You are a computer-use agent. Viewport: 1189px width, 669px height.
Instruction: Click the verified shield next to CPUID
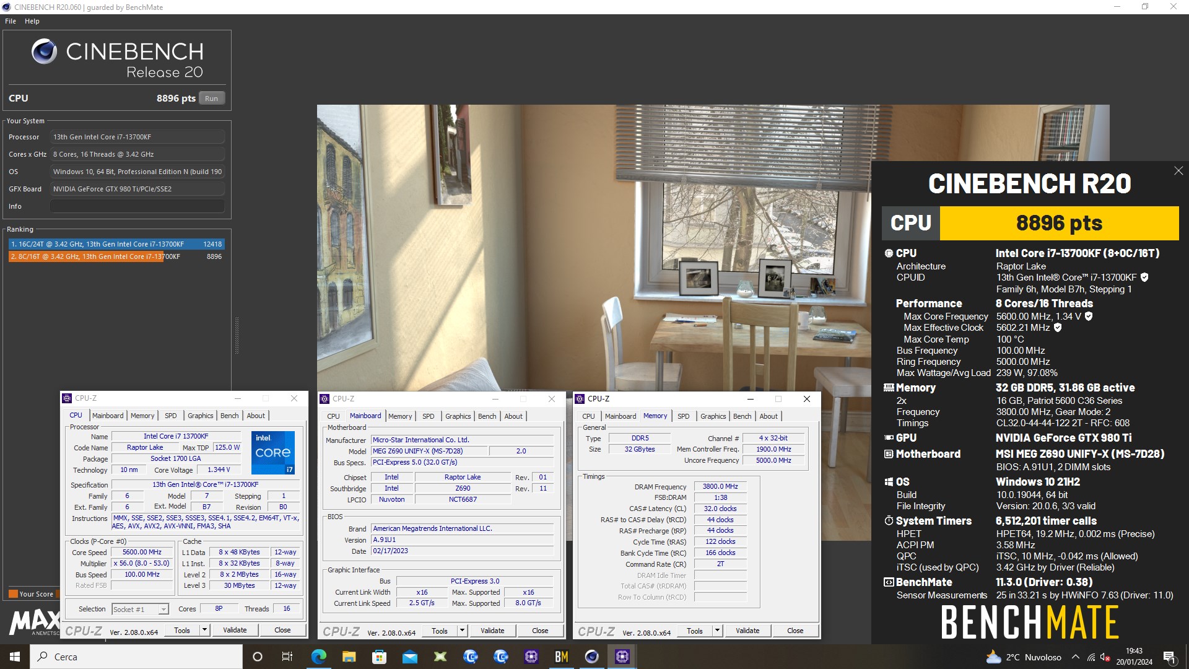coord(1144,278)
